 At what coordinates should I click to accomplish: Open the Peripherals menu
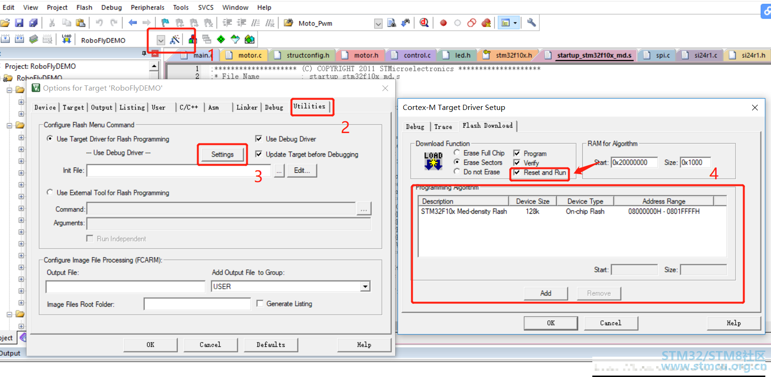point(147,8)
